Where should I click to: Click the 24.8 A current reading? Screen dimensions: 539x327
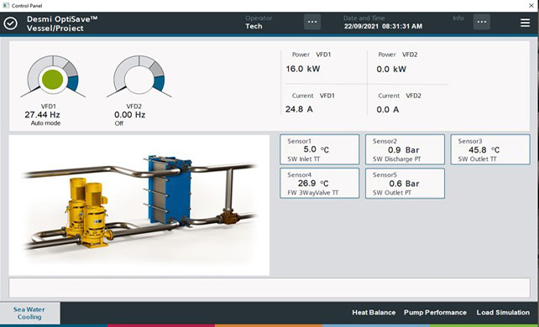click(299, 110)
